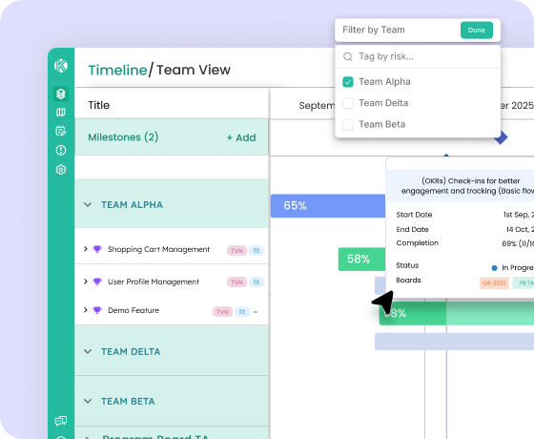Open the calendar edit sidebar icon

coord(61,131)
